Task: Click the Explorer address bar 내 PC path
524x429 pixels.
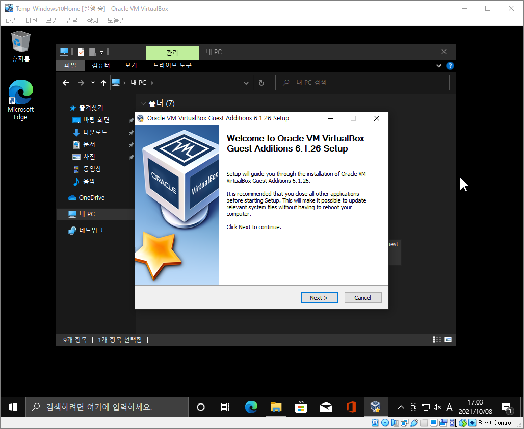Action: (x=138, y=83)
